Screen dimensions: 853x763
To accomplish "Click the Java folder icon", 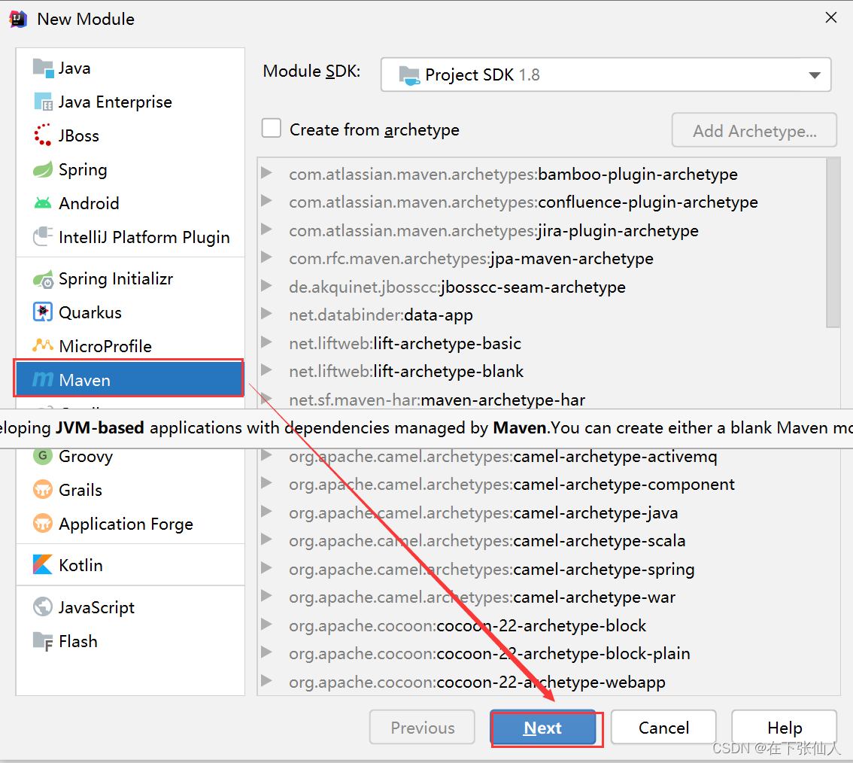I will point(43,68).
